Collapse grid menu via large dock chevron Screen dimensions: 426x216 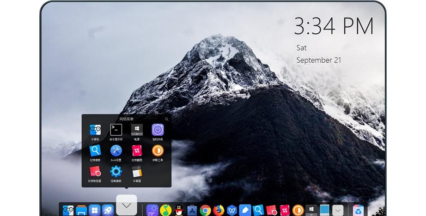[127, 205]
